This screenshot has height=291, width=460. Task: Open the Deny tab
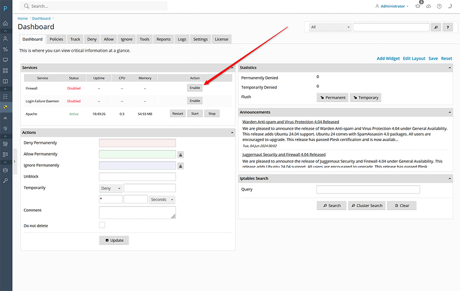[92, 39]
